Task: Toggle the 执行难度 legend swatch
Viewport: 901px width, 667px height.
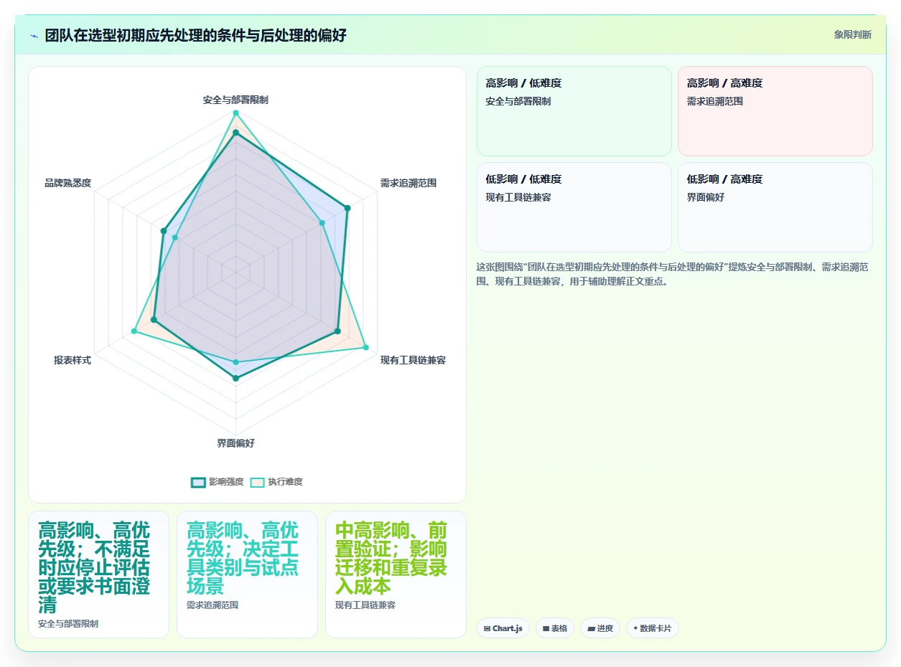Action: click(257, 482)
